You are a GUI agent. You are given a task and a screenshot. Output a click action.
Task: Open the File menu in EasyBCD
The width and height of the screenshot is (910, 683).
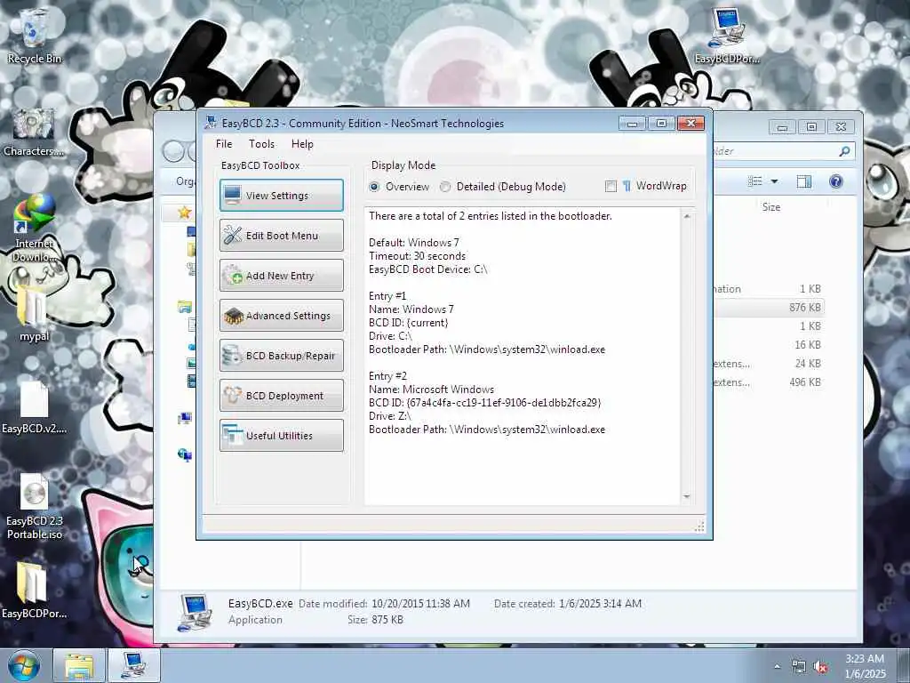(x=224, y=144)
